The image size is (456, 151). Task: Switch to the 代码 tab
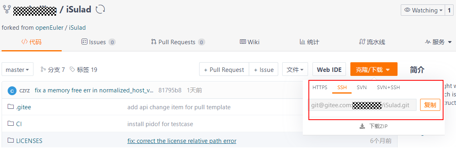pos(31,42)
